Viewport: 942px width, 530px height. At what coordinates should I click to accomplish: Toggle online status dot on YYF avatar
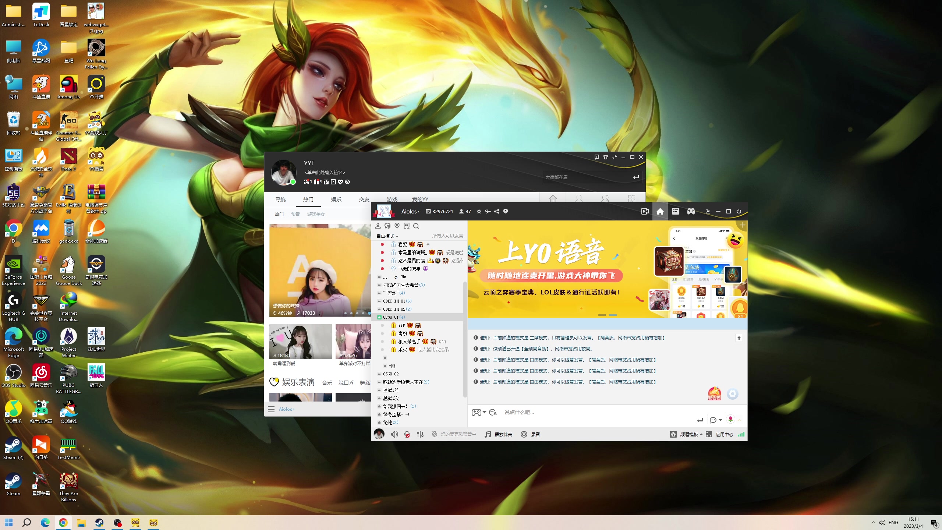(x=293, y=182)
